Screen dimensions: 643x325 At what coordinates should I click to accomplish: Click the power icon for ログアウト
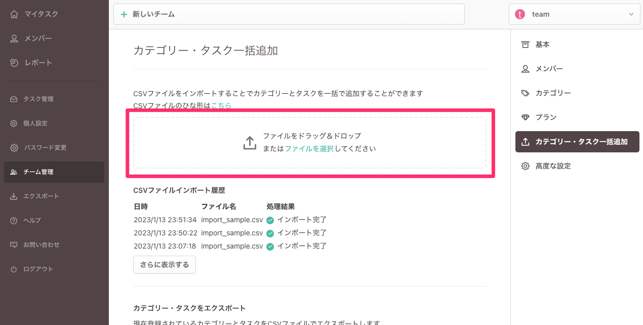[x=14, y=269]
